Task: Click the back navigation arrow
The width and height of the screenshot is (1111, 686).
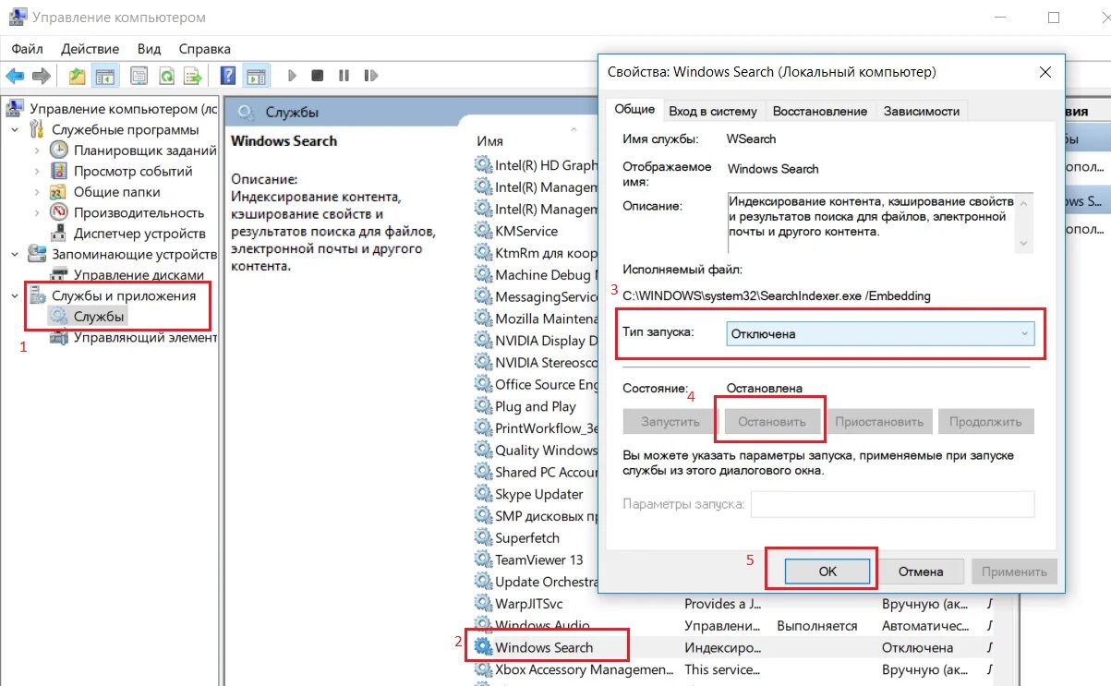Action: pyautogui.click(x=16, y=75)
